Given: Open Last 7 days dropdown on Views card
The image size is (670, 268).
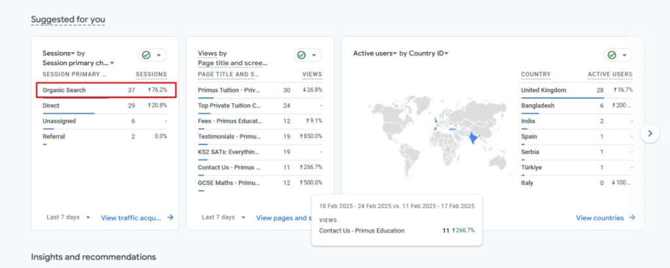Looking at the screenshot, I should coord(224,217).
